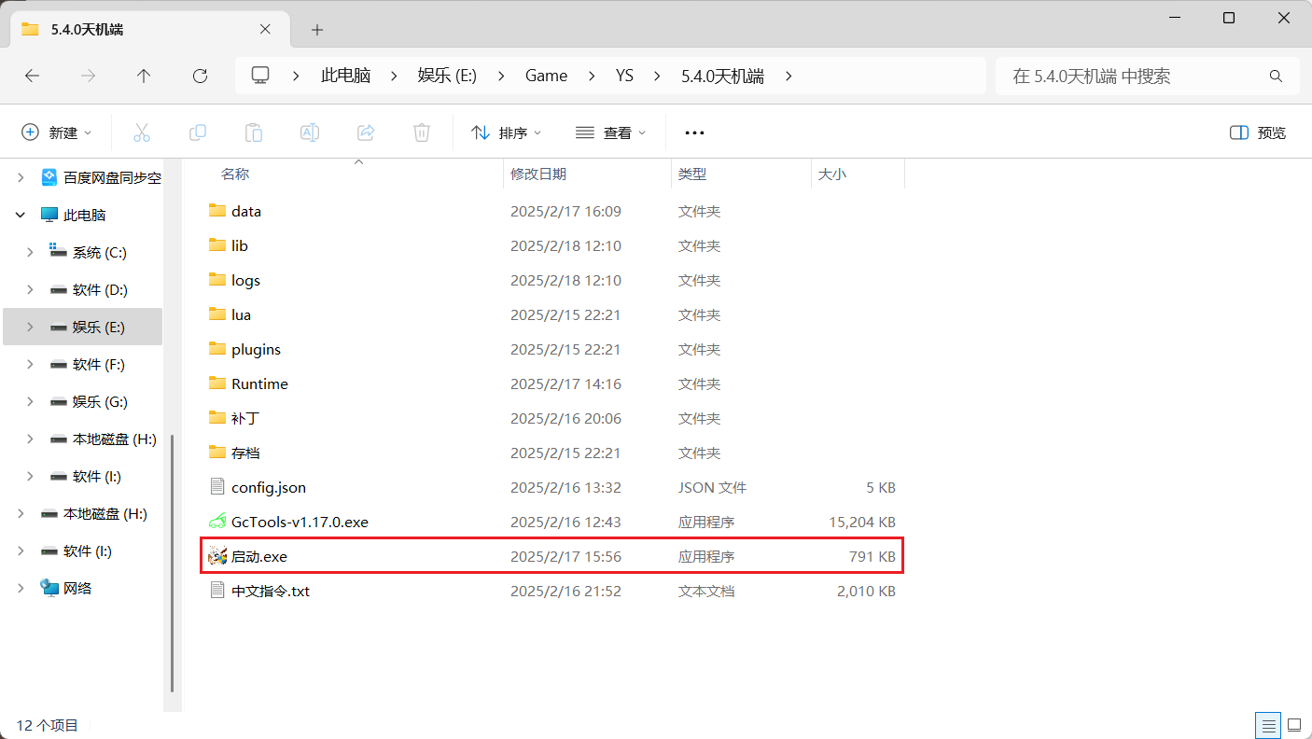Click the 中文指令.txt file icon

pos(217,591)
